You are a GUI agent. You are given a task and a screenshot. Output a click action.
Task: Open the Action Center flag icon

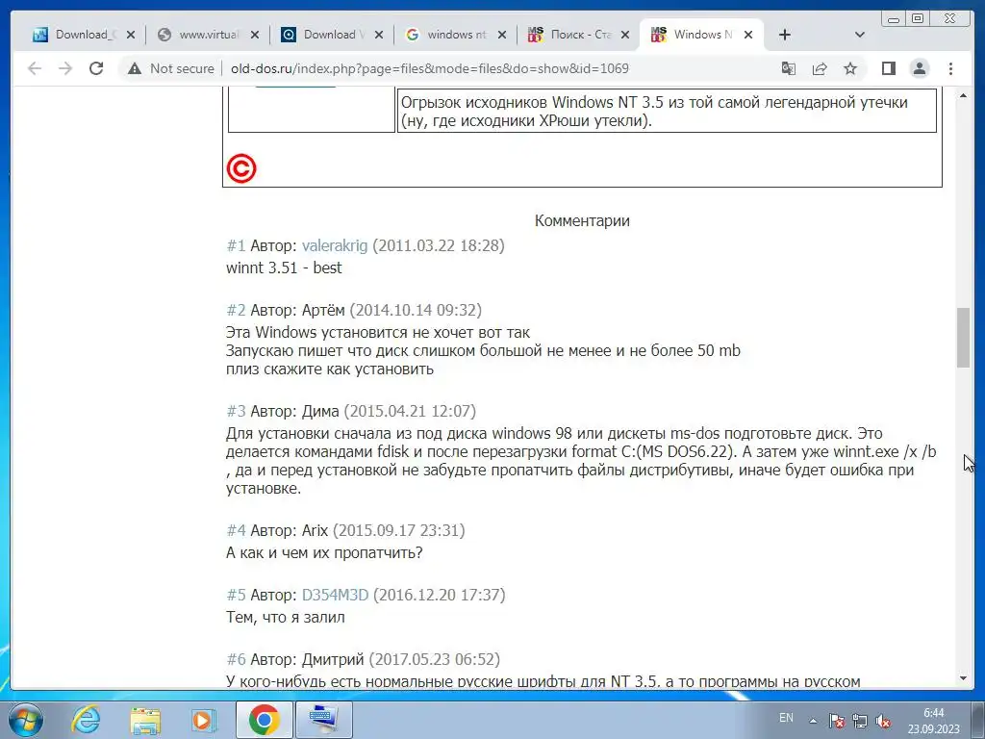[836, 721]
